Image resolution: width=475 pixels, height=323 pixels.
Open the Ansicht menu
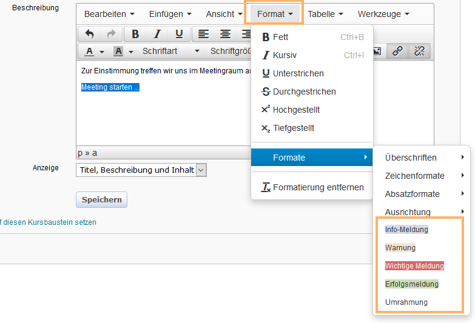tap(224, 14)
